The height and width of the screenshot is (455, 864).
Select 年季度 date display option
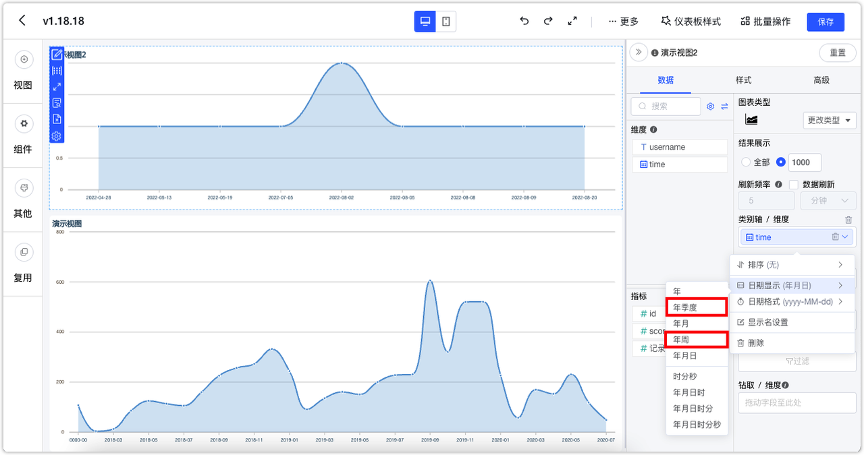[x=697, y=307]
